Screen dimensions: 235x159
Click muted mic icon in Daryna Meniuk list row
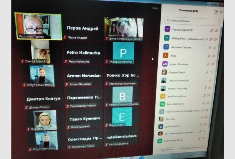(x=207, y=72)
